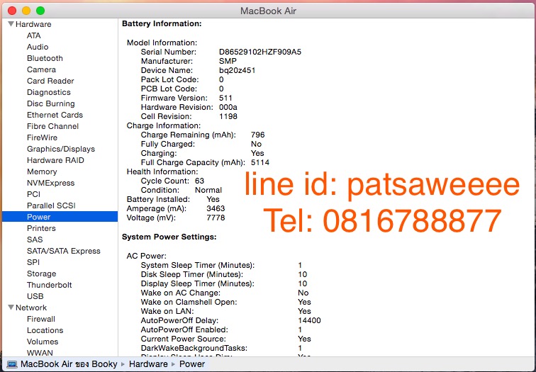This screenshot has width=536, height=372.
Task: Click 'MacBook Air ของ Booky' in path bar
Action: point(69,364)
